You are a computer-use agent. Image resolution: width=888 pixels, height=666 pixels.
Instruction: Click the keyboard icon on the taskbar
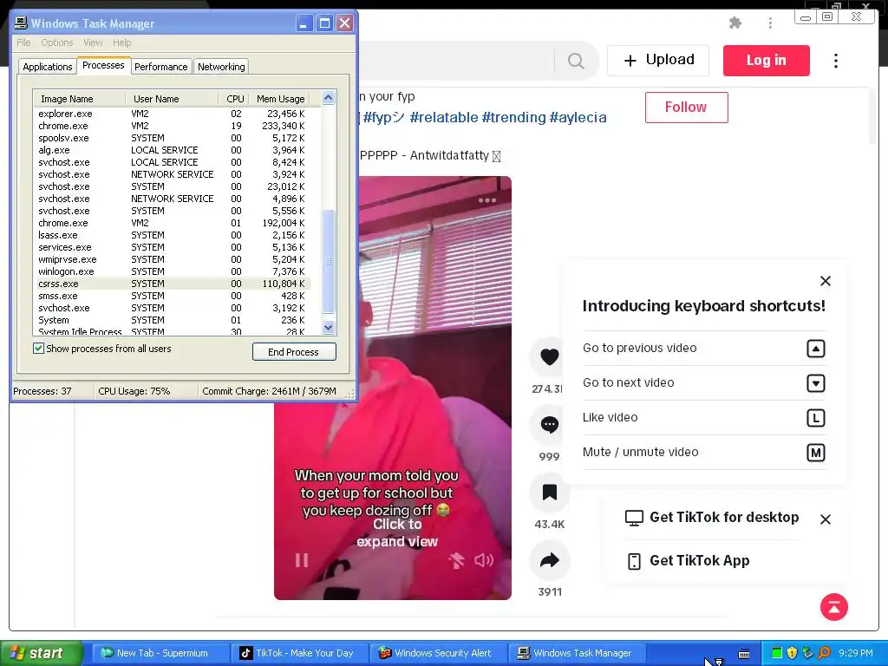[744, 654]
